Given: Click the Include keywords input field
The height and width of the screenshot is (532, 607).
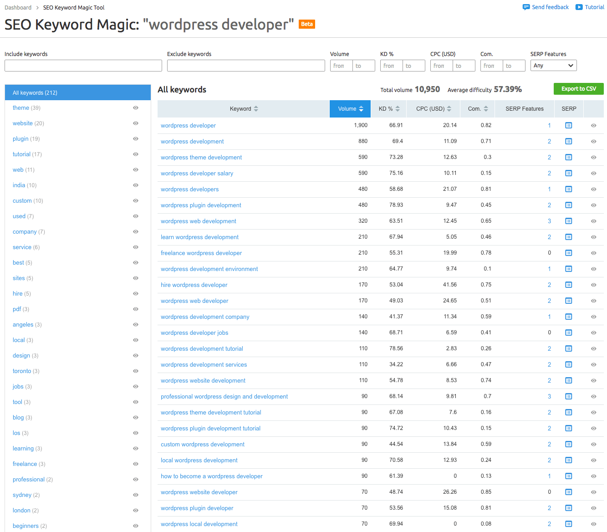Looking at the screenshot, I should [83, 66].
